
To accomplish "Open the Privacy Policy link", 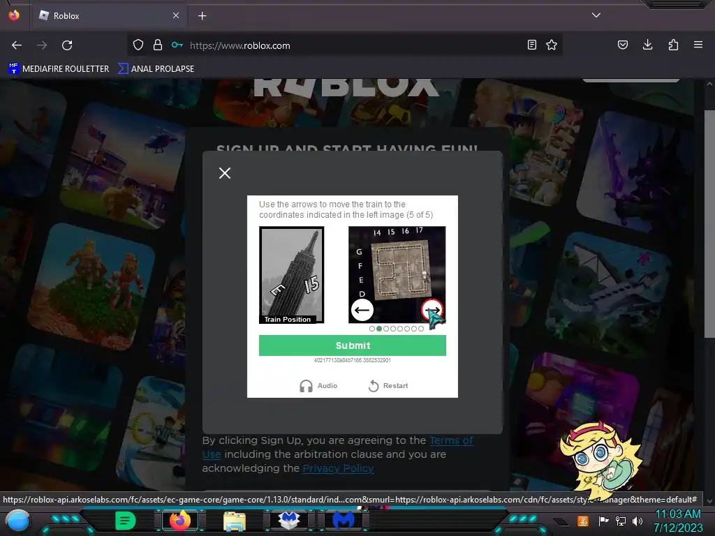I will (x=338, y=468).
